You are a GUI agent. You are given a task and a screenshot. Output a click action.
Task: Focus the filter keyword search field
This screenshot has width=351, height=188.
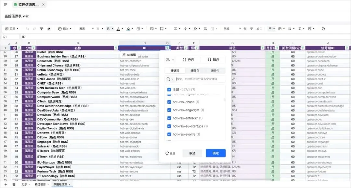tap(200, 79)
